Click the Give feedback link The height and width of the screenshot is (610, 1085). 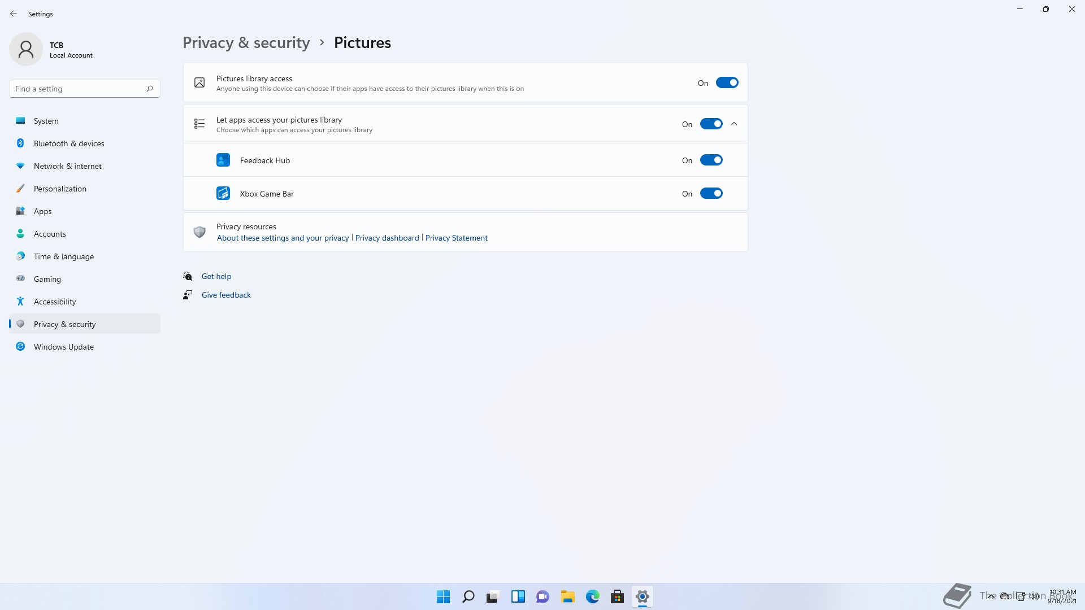tap(226, 295)
